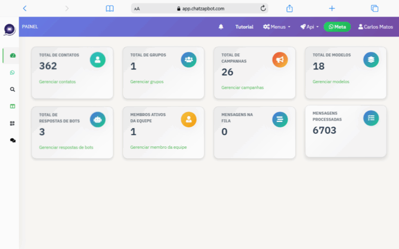Image resolution: width=399 pixels, height=249 pixels.
Task: Open Gerenciar respostas de bots link
Action: pos(66,147)
